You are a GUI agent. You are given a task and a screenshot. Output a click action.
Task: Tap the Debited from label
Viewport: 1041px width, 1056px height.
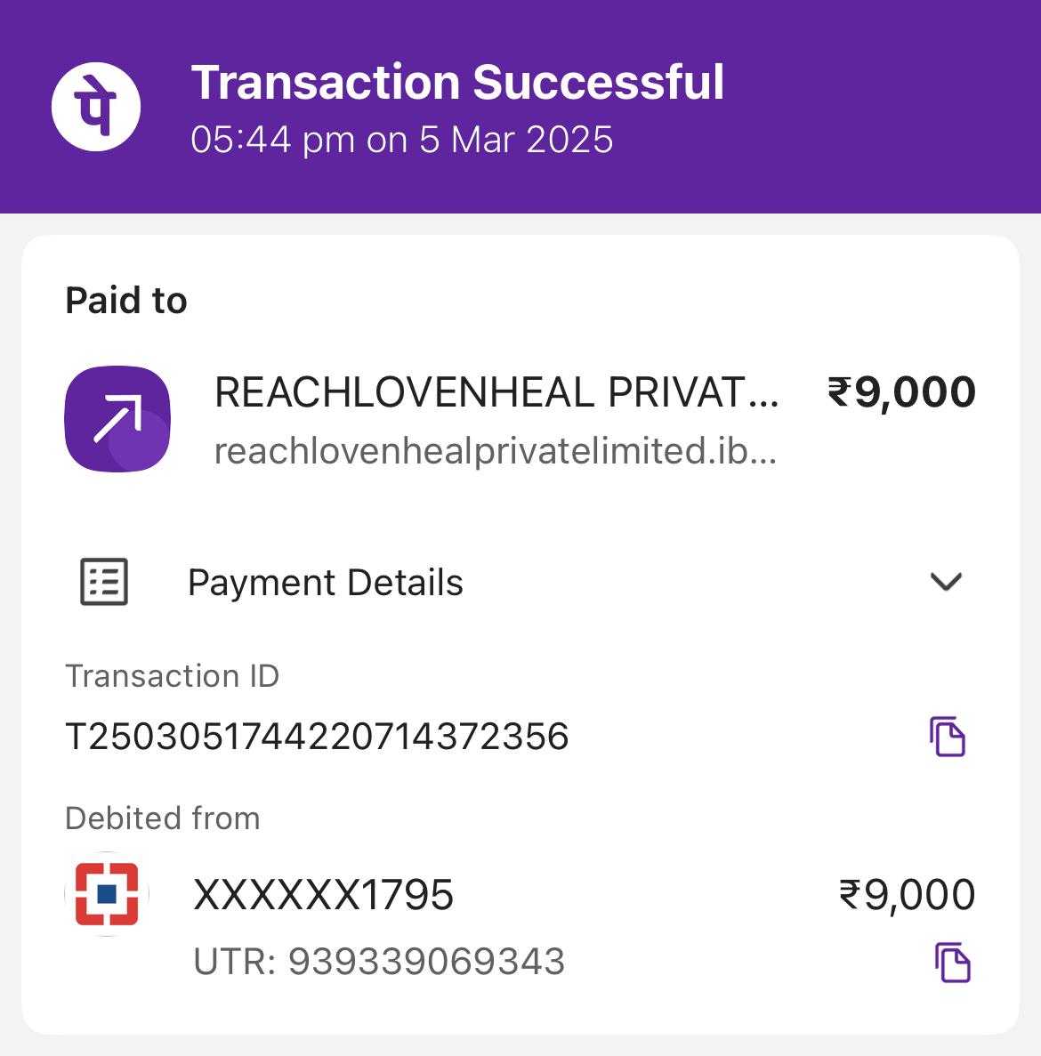click(162, 818)
